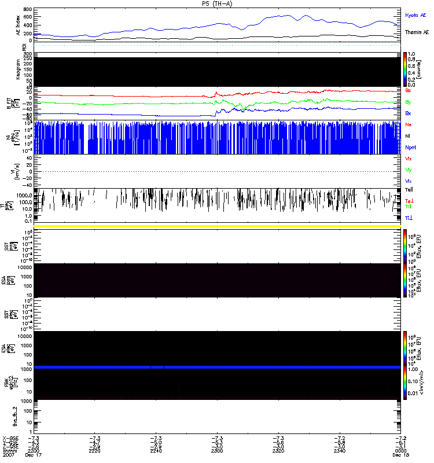This screenshot has width=434, height=463.
Task: Click the ESA elec panel axis label
Action: click(x=8, y=348)
